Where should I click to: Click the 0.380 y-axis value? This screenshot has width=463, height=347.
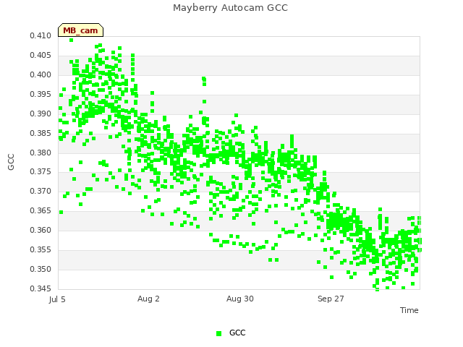41,153
